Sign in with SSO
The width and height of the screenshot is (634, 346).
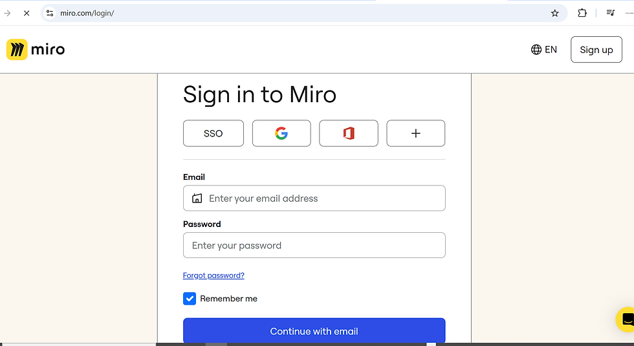[213, 133]
